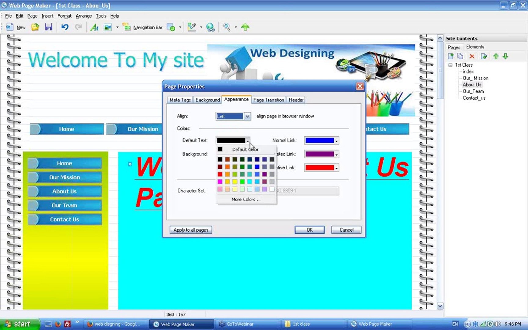Viewport: 528px width, 330px height.
Task: Switch to the Meta Tags tab
Action: tap(180, 100)
